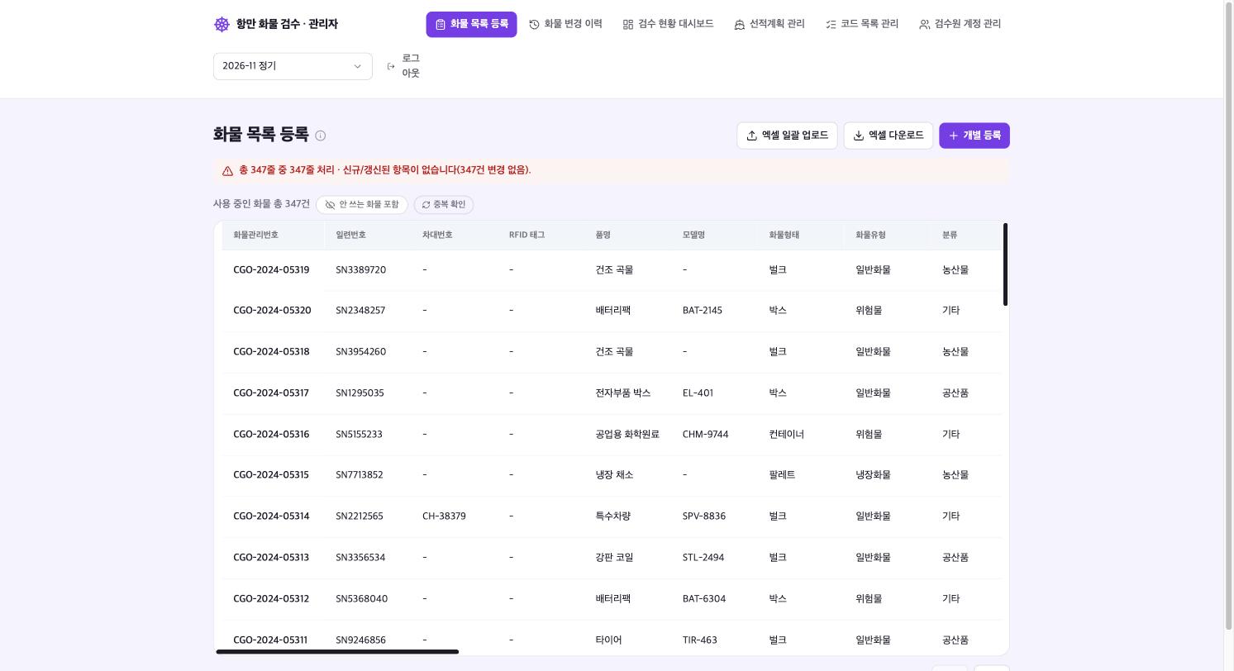Click serial number SN5155233
The height and width of the screenshot is (671, 1234).
coord(359,435)
